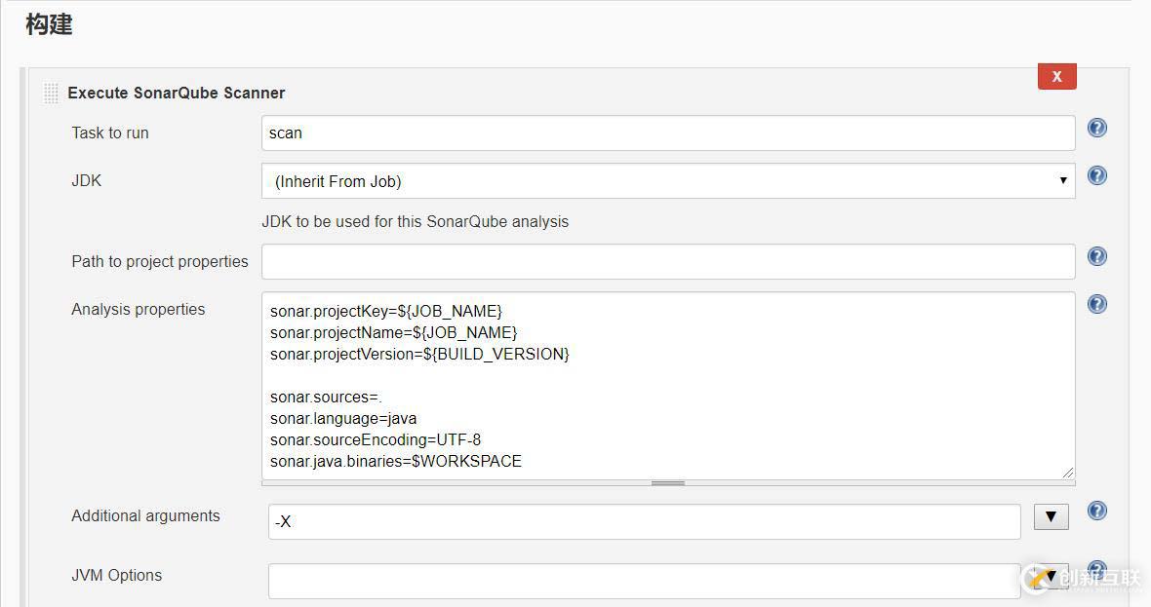Show help for Additional arguments
The image size is (1151, 607).
(1097, 511)
